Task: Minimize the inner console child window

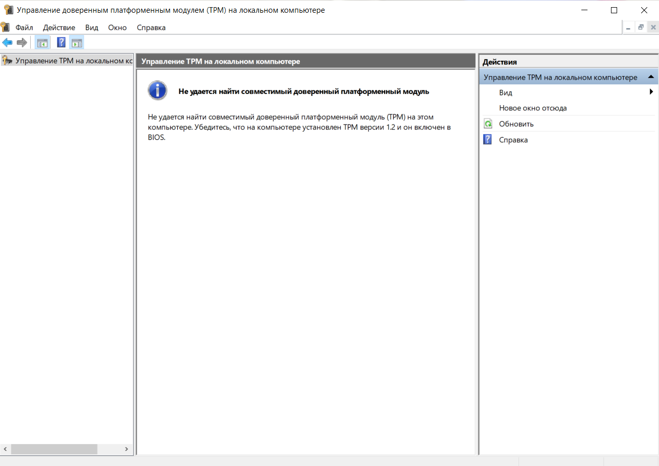Action: 628,28
